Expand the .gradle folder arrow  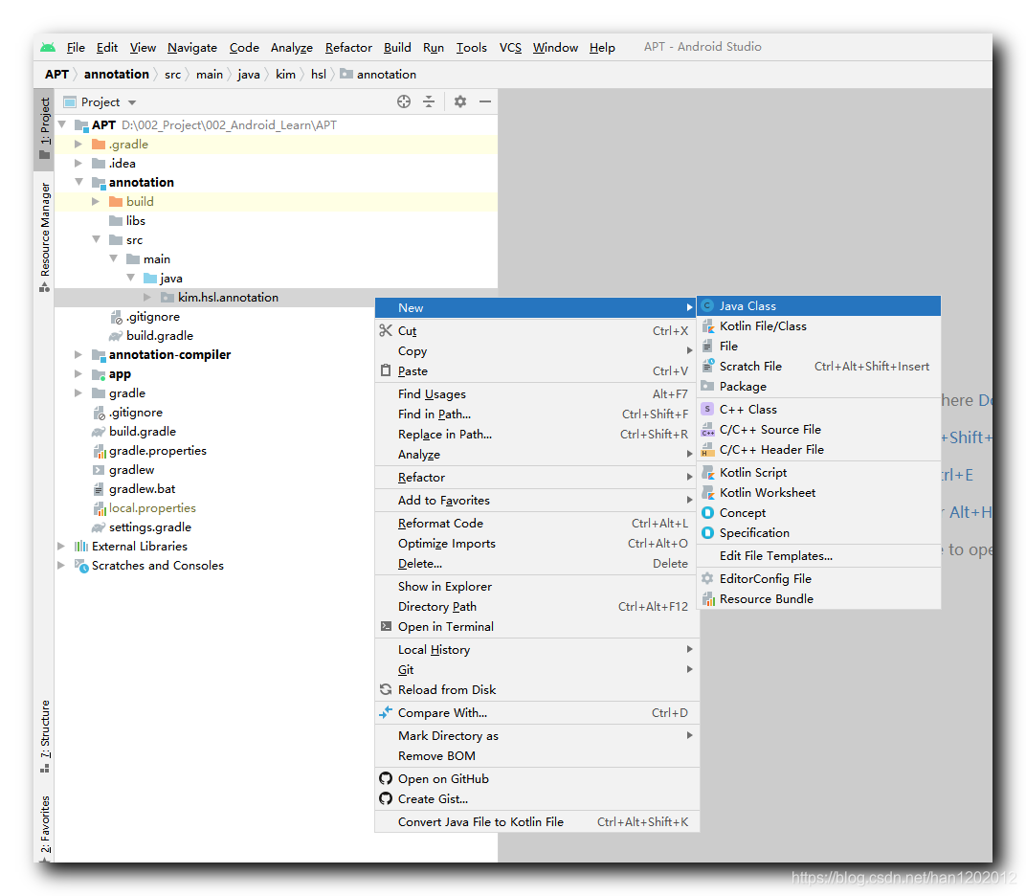tap(78, 144)
